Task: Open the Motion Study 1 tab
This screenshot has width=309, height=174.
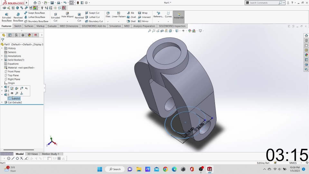Action: pyautogui.click(x=51, y=154)
